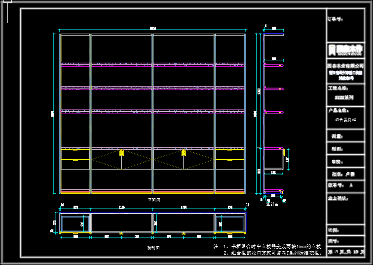Select the right diamond door-swing symbol
This screenshot has width=373, height=265.
(x=184, y=160)
